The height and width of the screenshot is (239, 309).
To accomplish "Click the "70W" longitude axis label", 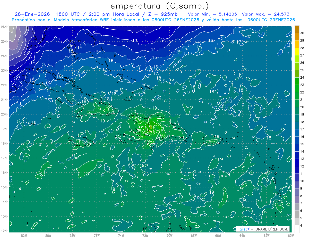I will 169,235.
